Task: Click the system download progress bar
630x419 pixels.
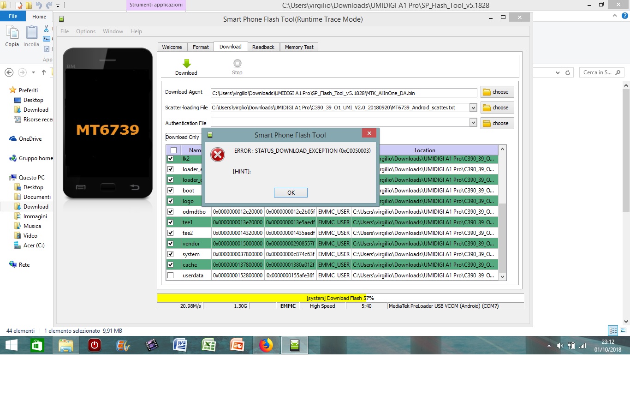Action: pos(340,298)
